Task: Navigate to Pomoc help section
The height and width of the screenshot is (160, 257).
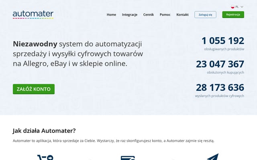Action: [165, 15]
